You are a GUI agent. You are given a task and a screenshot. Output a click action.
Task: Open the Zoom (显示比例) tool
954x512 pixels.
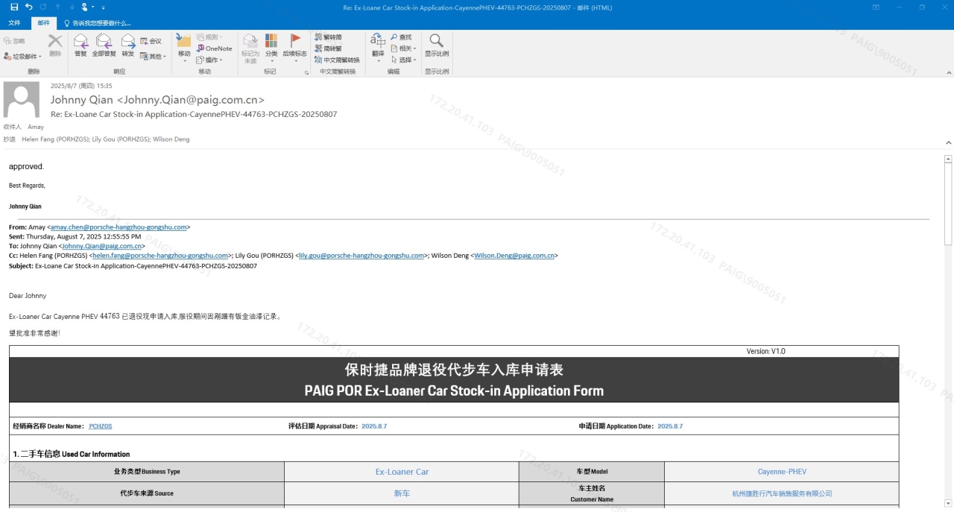437,44
